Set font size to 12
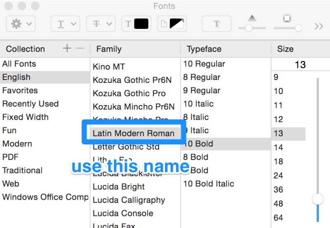Screen dimensions: 330x228 [288, 120]
